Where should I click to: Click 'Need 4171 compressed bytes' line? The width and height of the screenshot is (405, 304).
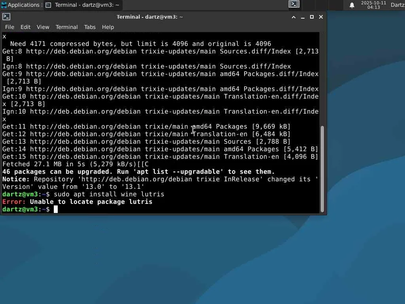tap(140, 44)
